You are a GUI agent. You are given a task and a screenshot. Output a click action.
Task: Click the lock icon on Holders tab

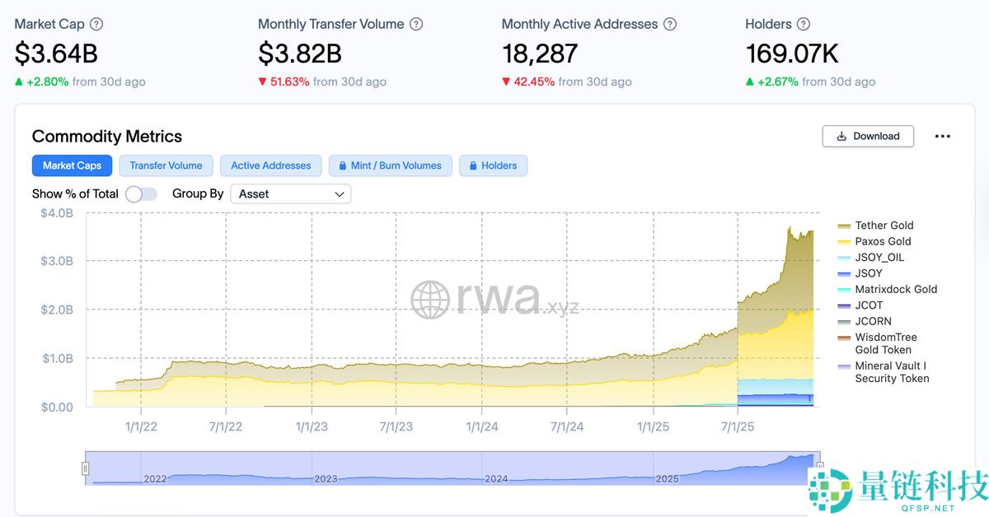pyautogui.click(x=474, y=165)
